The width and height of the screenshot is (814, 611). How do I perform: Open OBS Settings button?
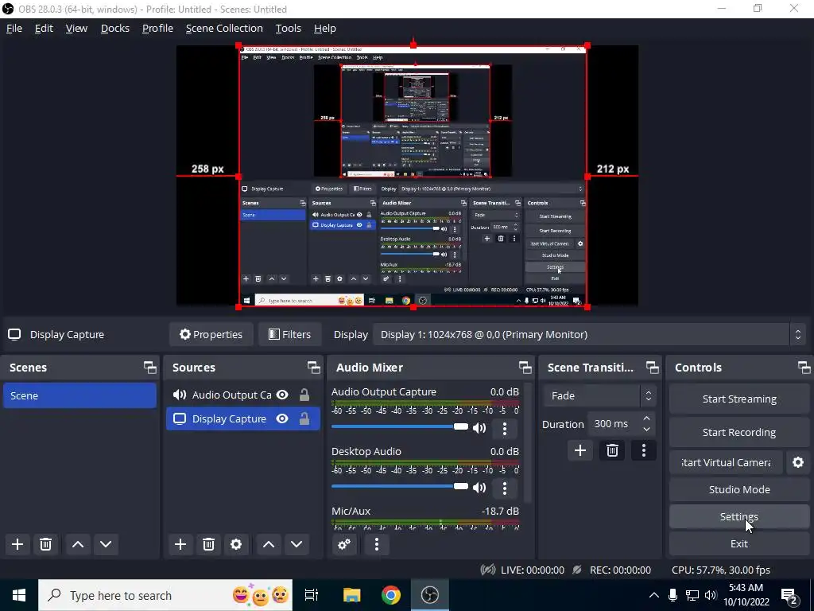739,516
